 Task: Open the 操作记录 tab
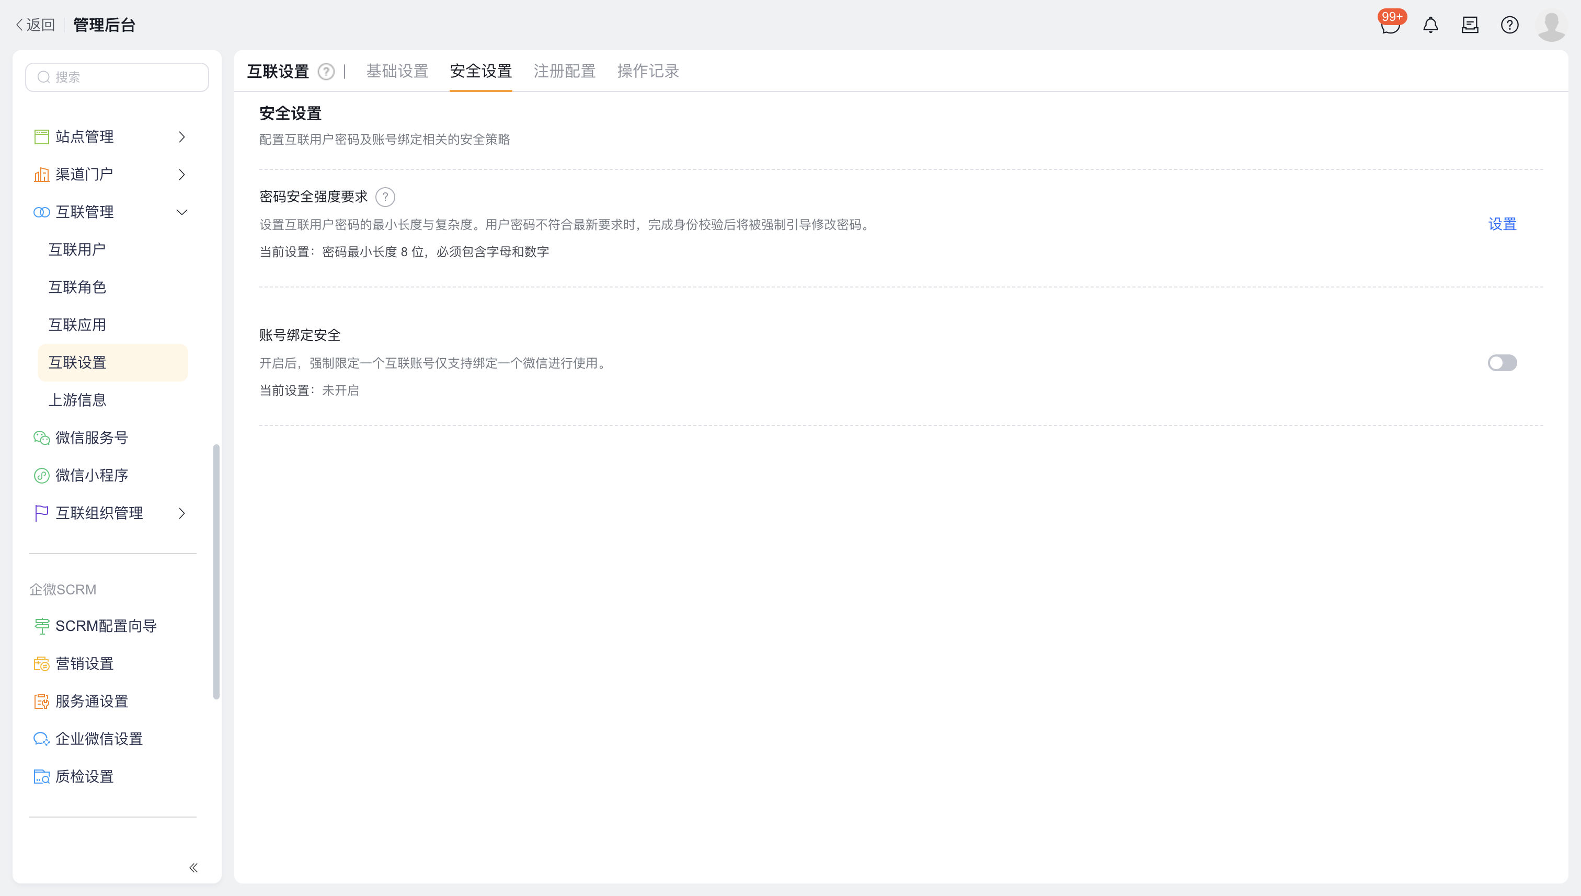click(x=648, y=72)
